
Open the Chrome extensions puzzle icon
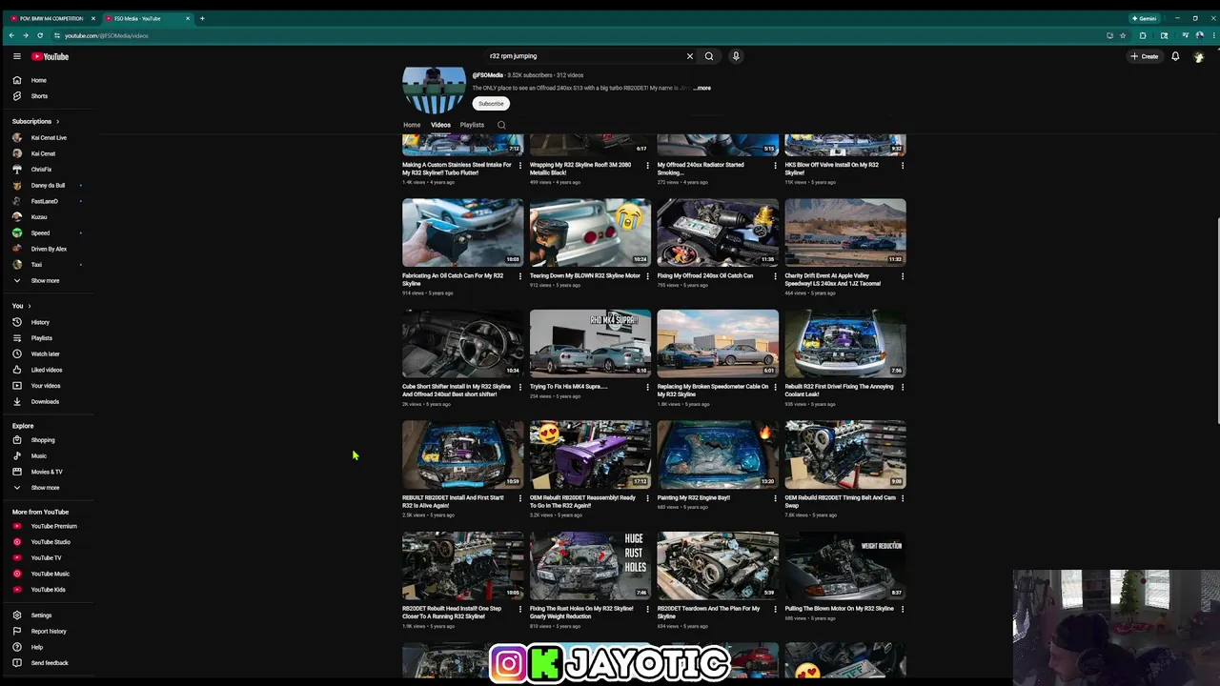point(1143,35)
